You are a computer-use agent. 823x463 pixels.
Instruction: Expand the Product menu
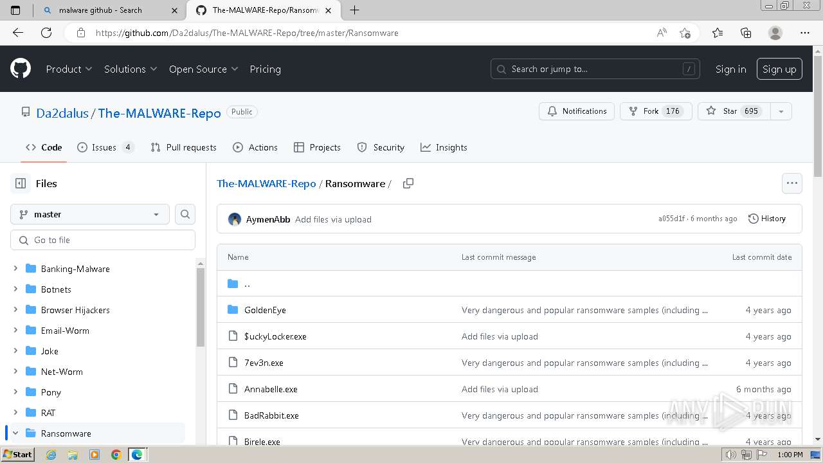[x=69, y=69]
